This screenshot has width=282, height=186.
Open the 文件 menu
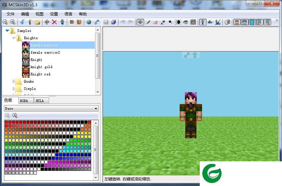[x=11, y=14]
